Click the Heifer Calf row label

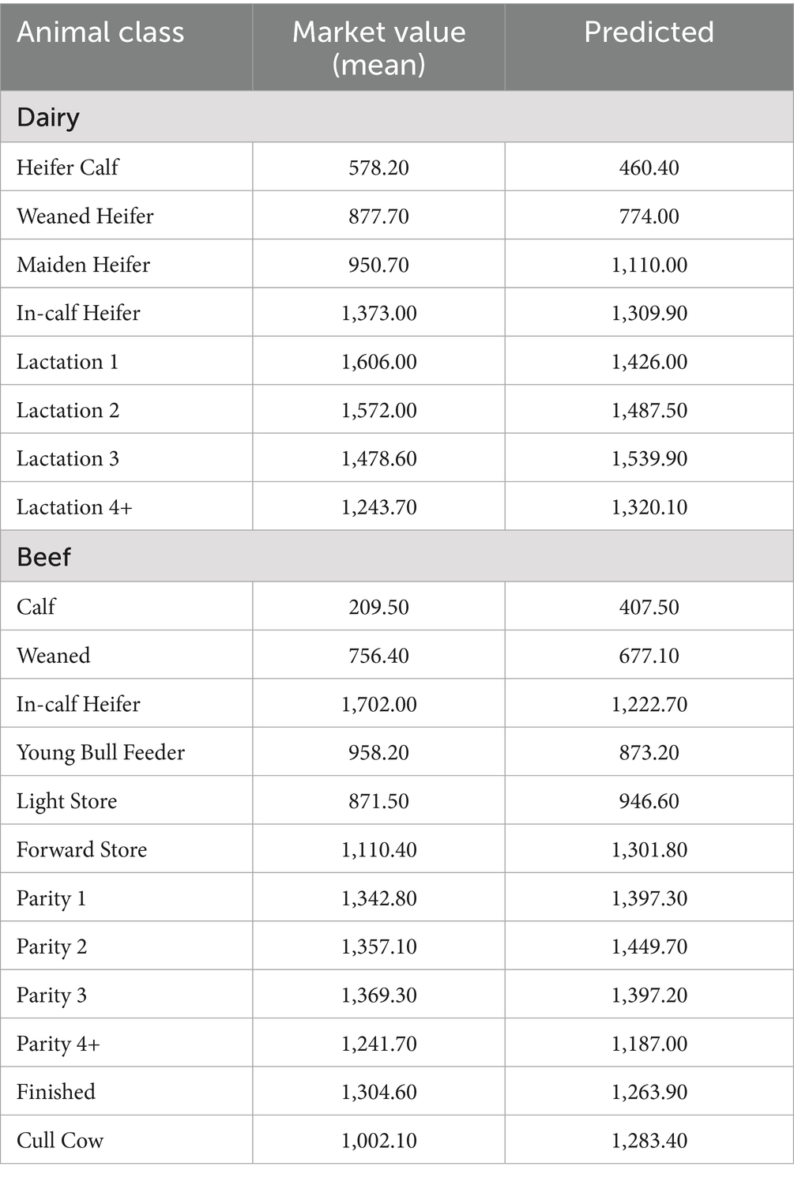(67, 167)
